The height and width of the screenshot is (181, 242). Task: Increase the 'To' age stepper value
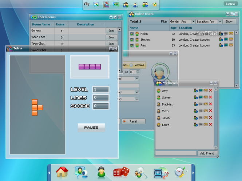(138, 71)
